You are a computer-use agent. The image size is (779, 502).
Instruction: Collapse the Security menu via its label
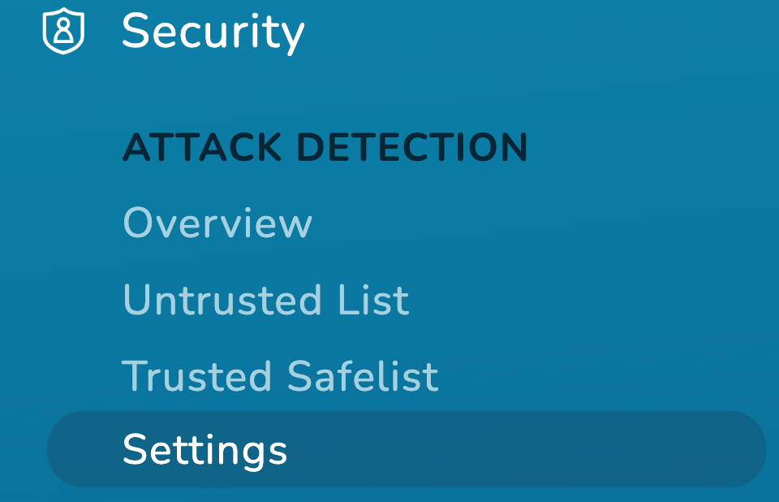pos(213,32)
